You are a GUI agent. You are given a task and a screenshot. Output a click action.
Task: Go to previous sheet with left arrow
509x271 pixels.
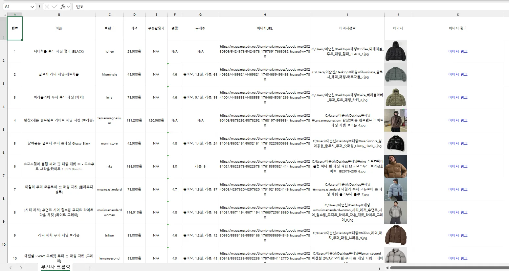[11, 268]
